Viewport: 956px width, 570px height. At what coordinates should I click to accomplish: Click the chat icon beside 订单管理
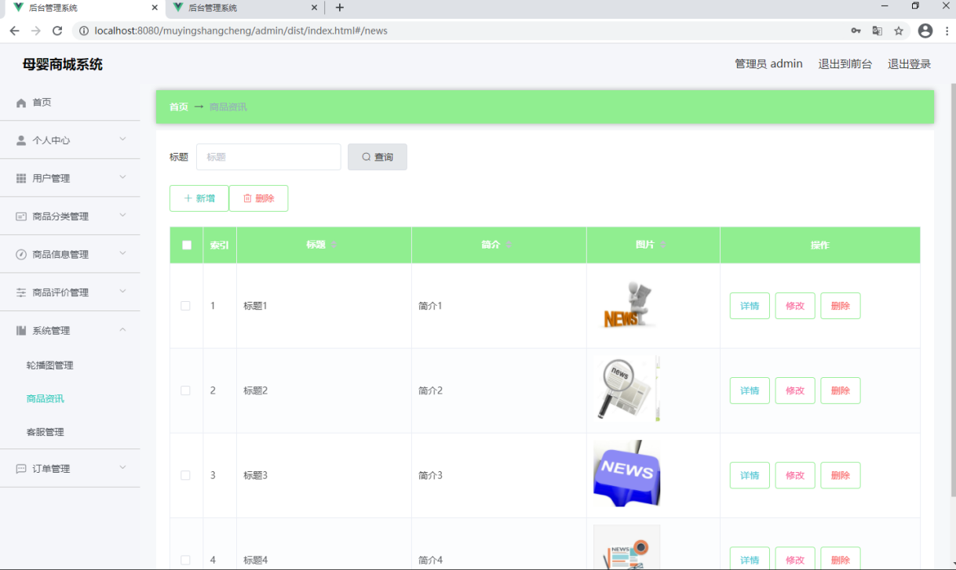pyautogui.click(x=21, y=469)
